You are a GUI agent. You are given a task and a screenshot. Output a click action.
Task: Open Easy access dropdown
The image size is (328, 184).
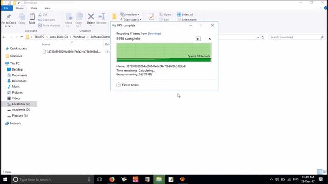[x=131, y=20]
